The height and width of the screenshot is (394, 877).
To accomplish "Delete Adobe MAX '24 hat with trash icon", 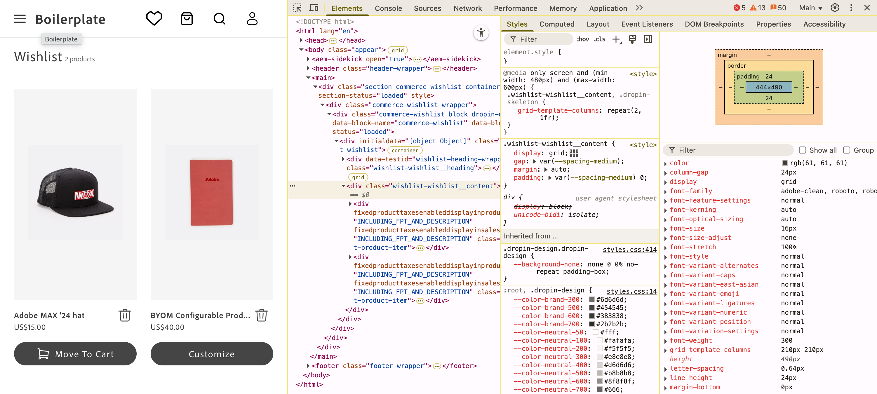I will (125, 315).
